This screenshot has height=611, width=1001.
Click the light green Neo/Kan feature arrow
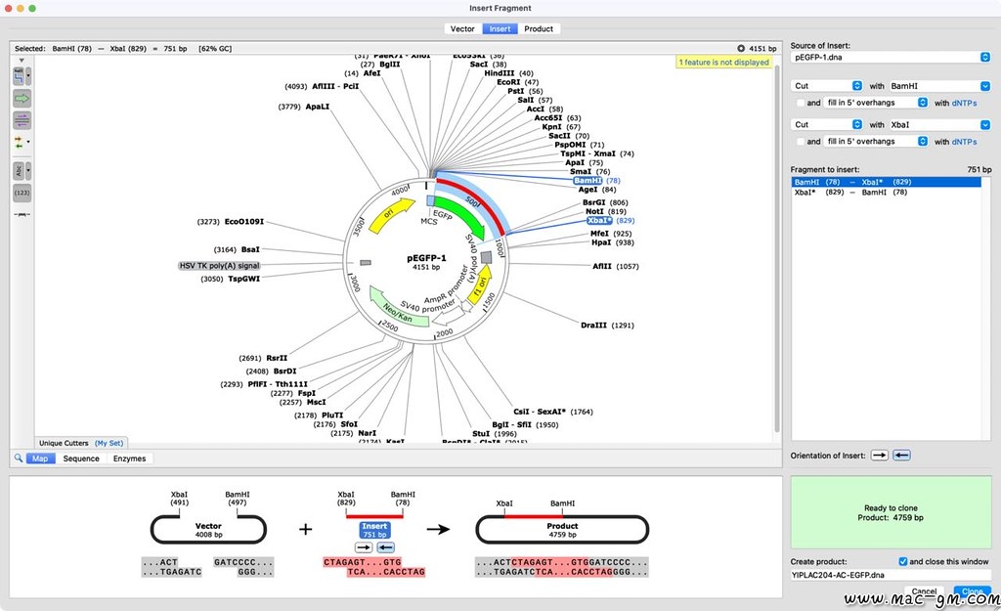(397, 309)
